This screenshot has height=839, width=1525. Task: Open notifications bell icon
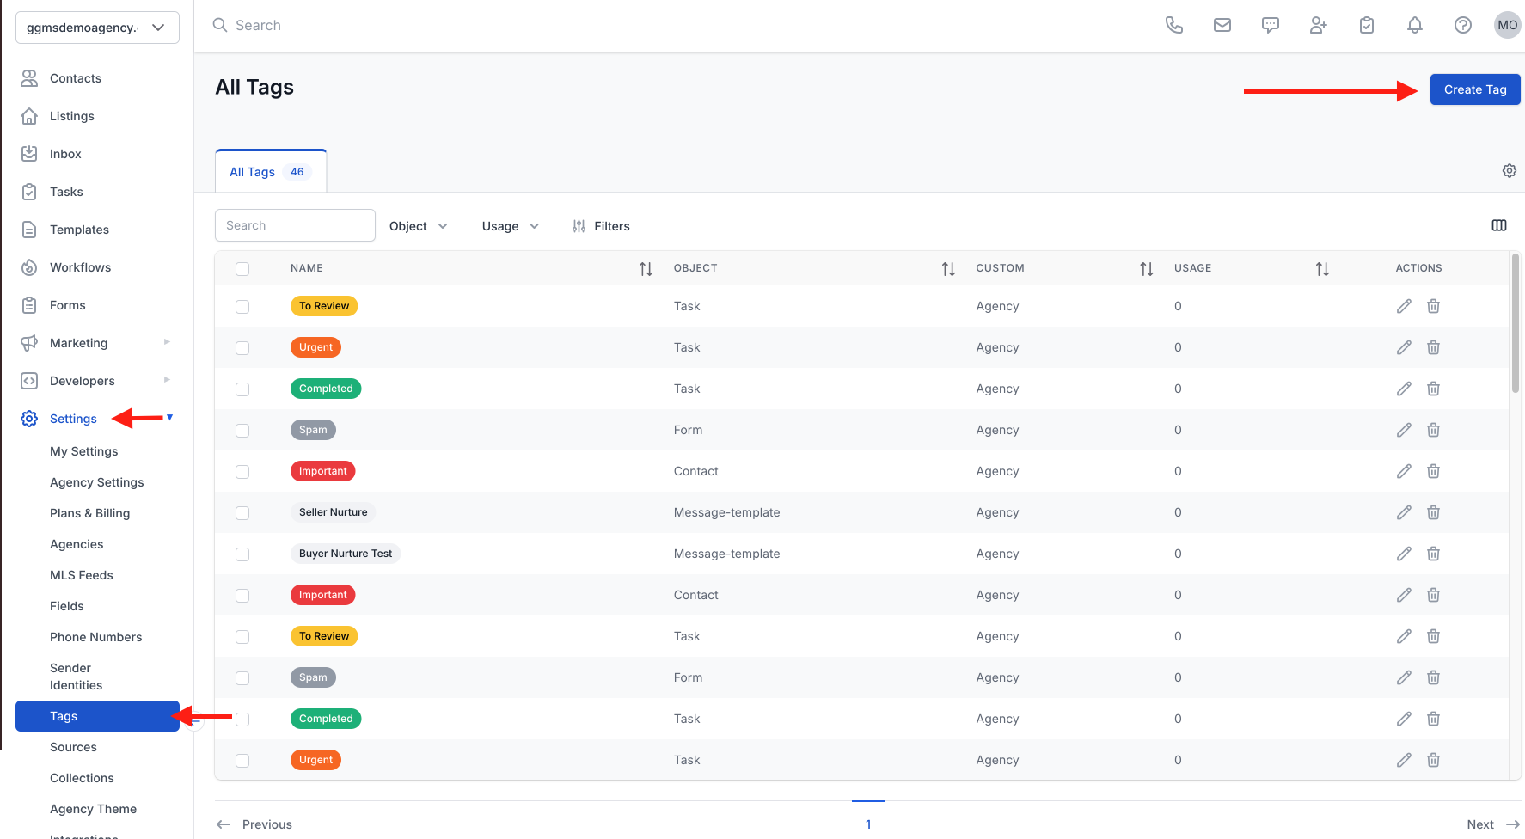(x=1414, y=26)
